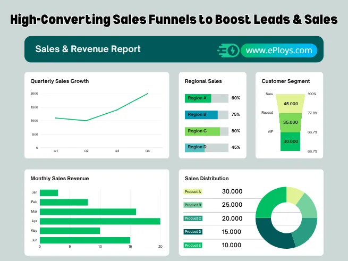Click the 20.000 value for Product C
Screen dimensions: 348x261
click(232, 218)
